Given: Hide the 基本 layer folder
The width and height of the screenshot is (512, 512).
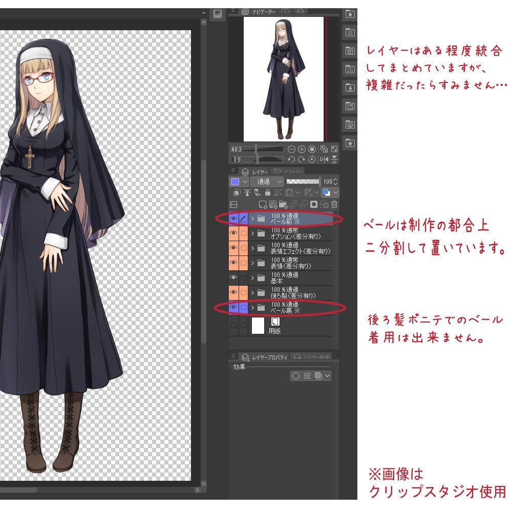Looking at the screenshot, I should [234, 279].
